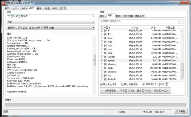Check the dtbo partition checkbox
This screenshot has height=117, width=191.
[102, 45]
